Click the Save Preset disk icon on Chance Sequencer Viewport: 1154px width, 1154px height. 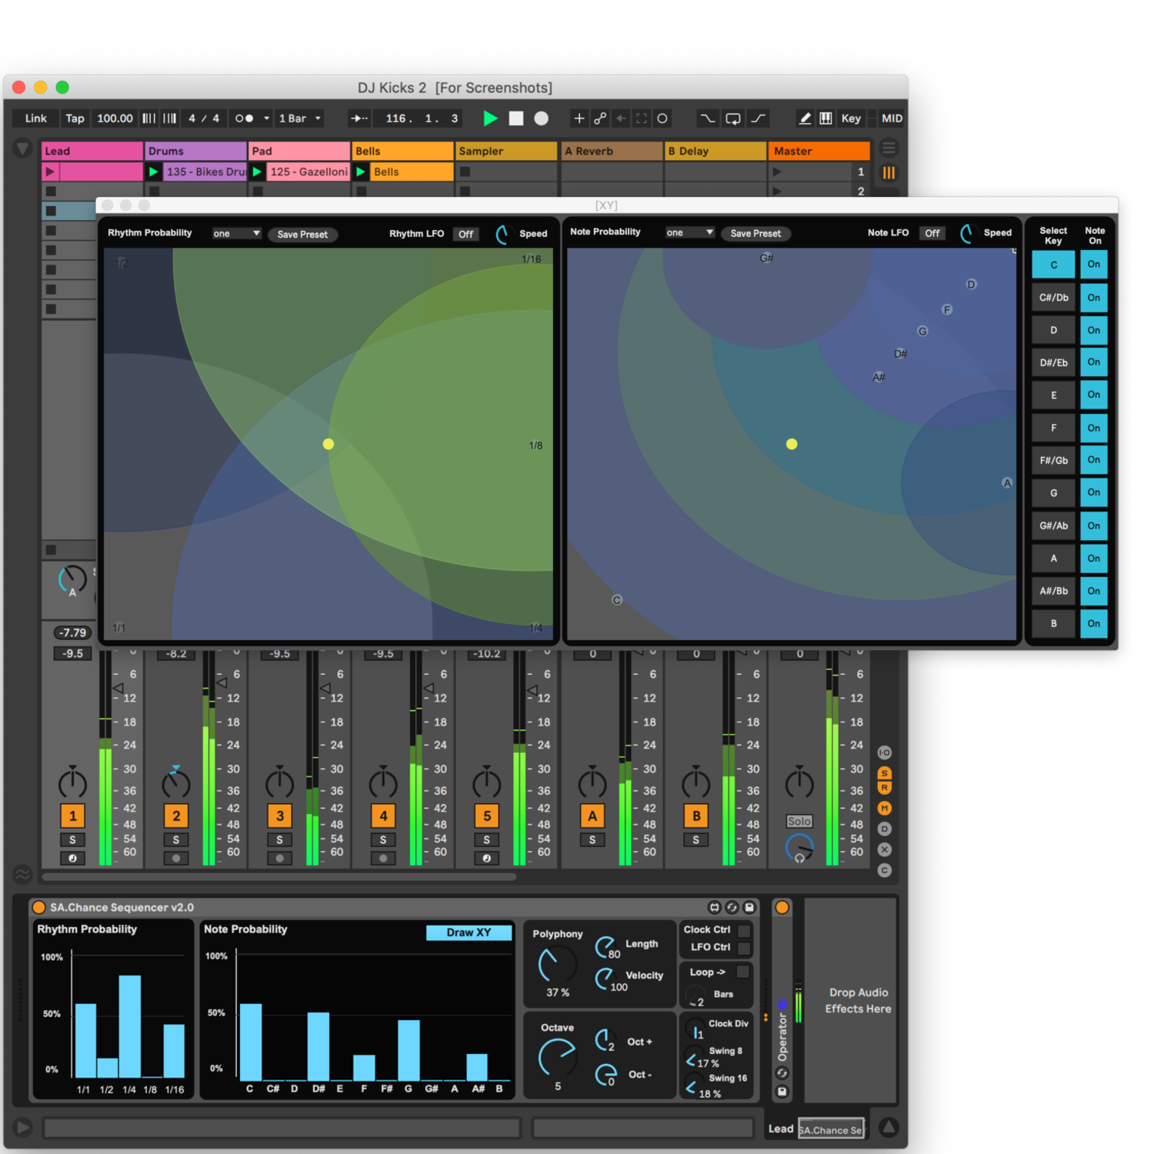click(749, 907)
